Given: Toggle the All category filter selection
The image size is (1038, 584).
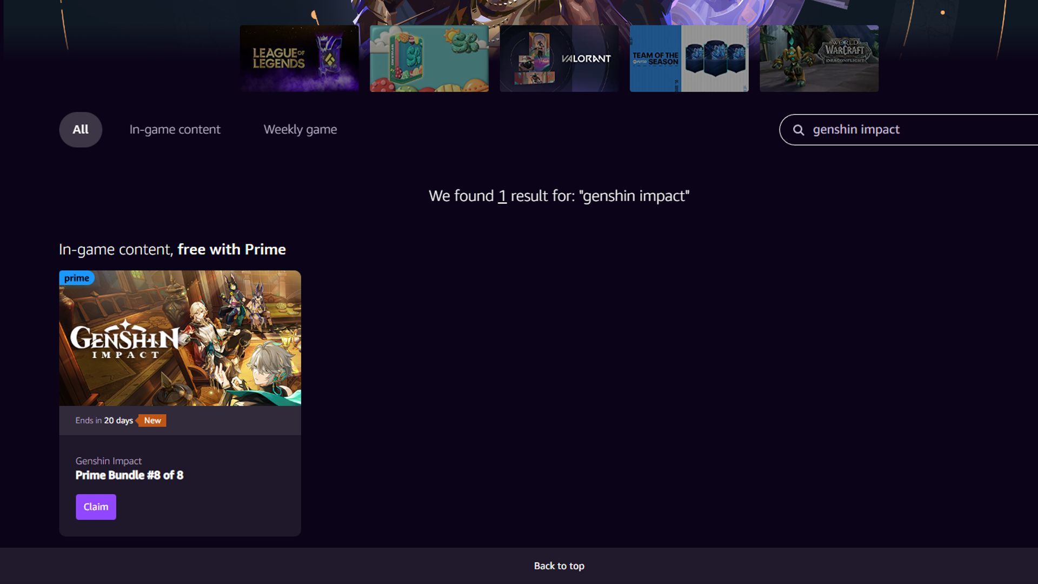Looking at the screenshot, I should (x=81, y=129).
